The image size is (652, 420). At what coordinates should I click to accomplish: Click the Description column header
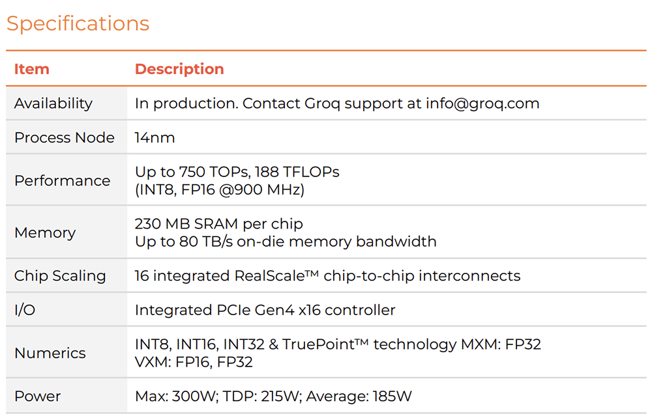pyautogui.click(x=179, y=69)
